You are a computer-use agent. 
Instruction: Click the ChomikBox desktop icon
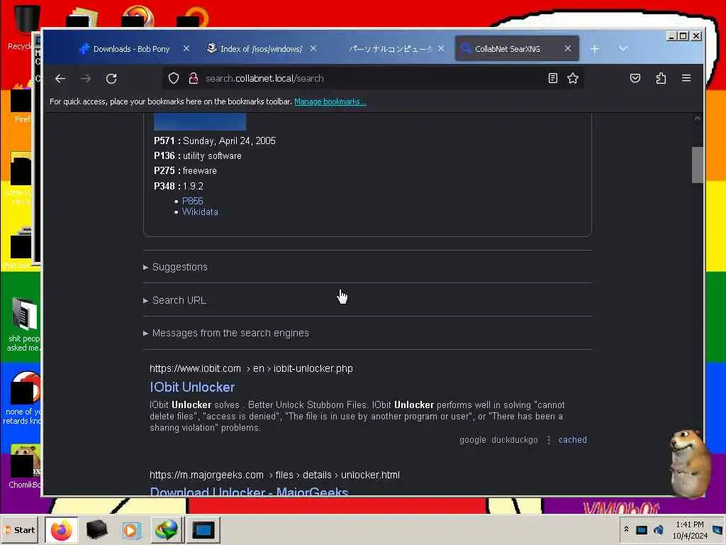click(x=24, y=467)
